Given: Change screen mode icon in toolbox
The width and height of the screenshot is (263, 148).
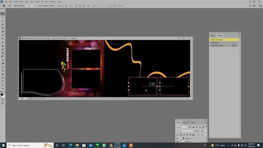Looking at the screenshot, I should pyautogui.click(x=3, y=103).
